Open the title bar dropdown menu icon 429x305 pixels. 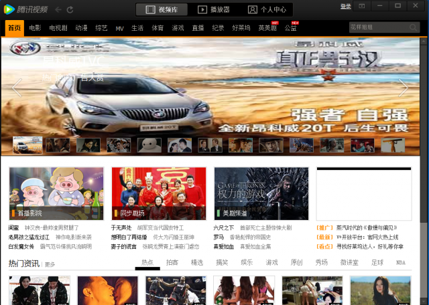362,6
